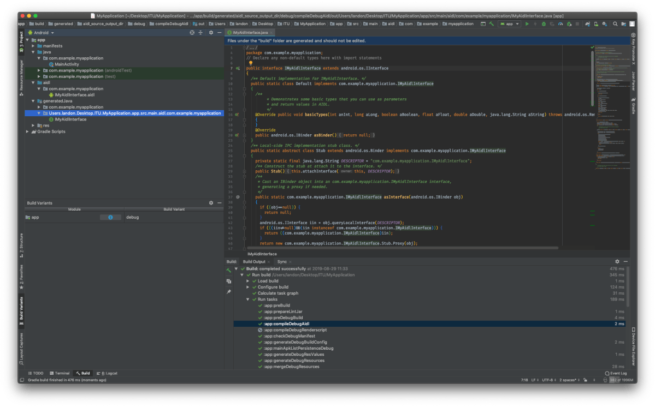The image size is (655, 407).
Task: Hide the Build Variants panel minus icon
Action: pyautogui.click(x=219, y=202)
